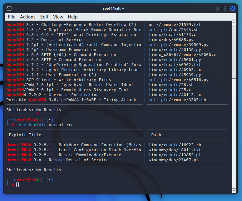Click the path linux/remote/16922.rb
The image size is (242, 201).
pyautogui.click(x=175, y=145)
